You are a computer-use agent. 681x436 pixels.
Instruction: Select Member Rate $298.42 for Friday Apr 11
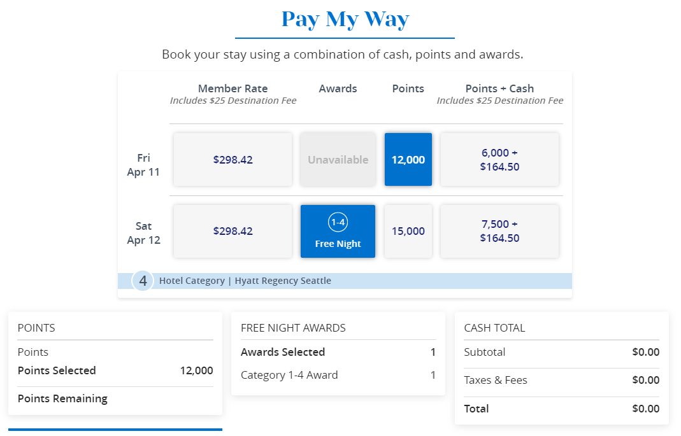(x=233, y=159)
